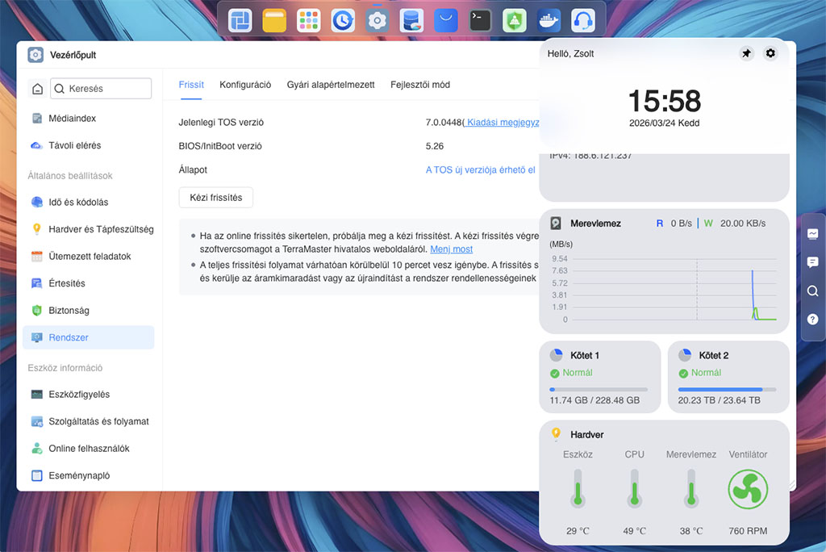Open the colorful app grid launcher in dock
Screen dimensions: 826x552
point(309,20)
